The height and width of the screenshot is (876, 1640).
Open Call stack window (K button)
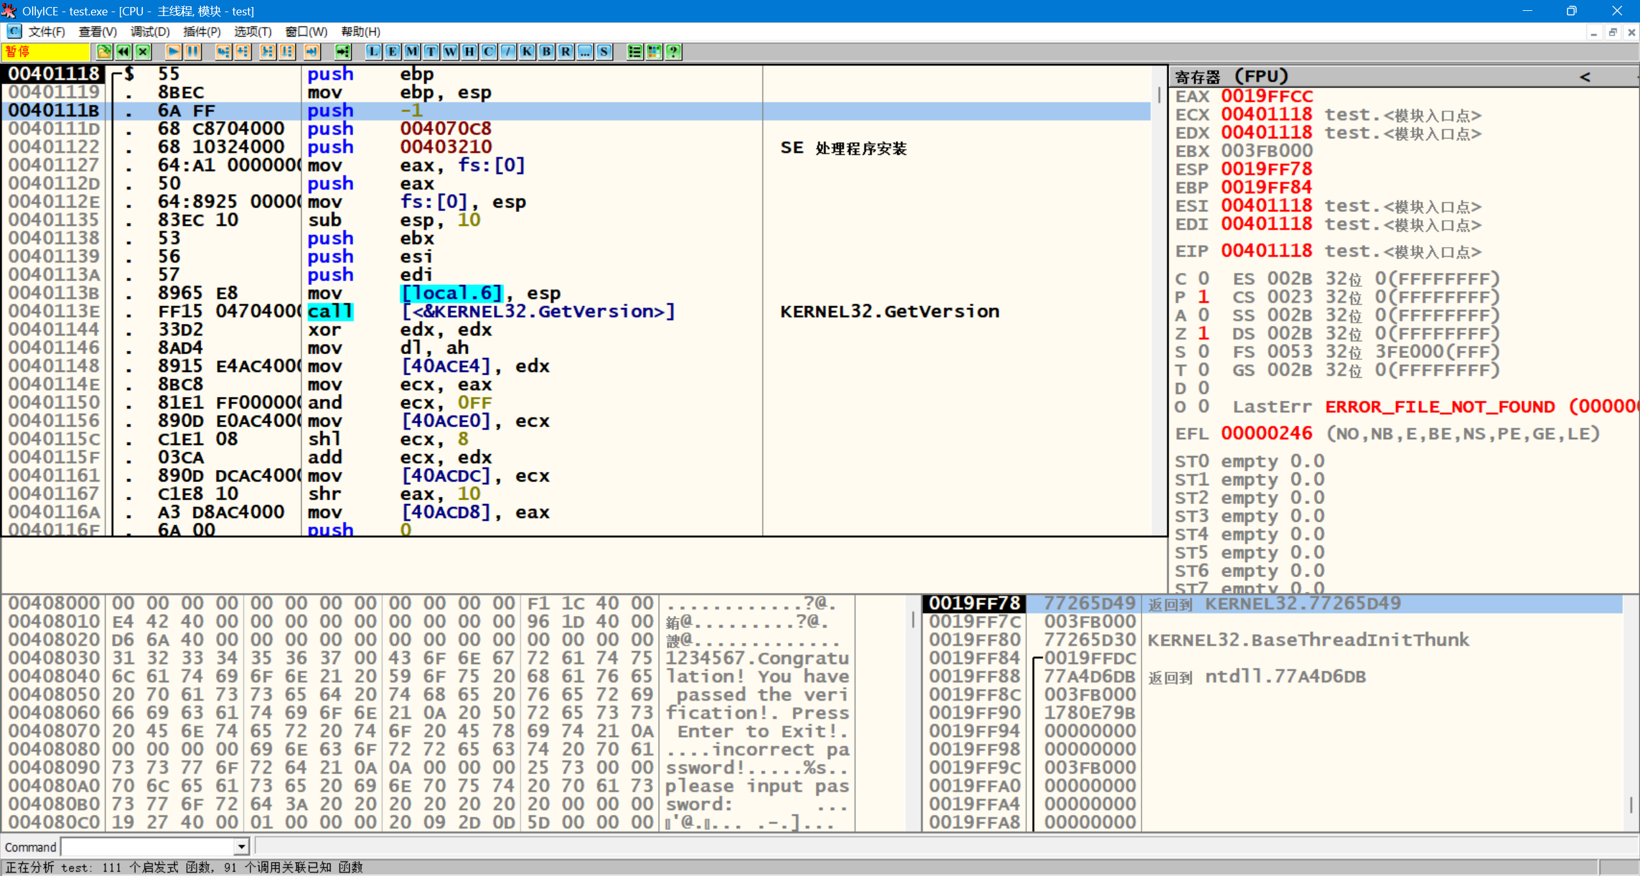coord(527,52)
